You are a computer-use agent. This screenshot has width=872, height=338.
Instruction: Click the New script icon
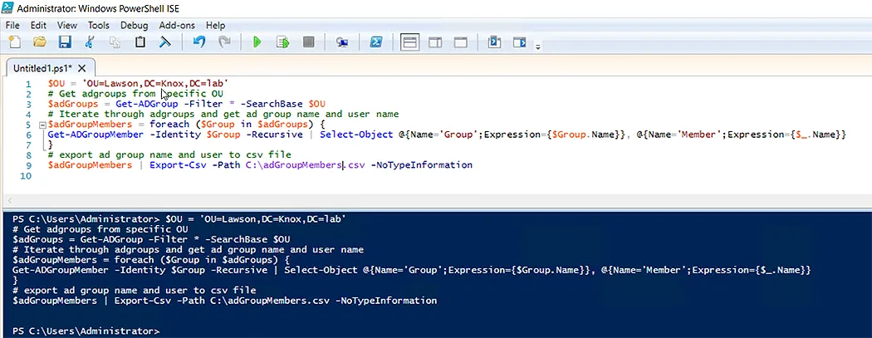tap(15, 42)
